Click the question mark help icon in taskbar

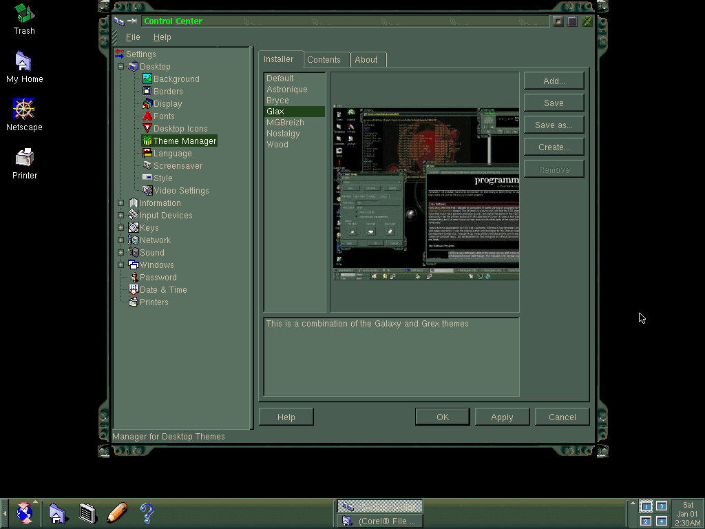[147, 512]
